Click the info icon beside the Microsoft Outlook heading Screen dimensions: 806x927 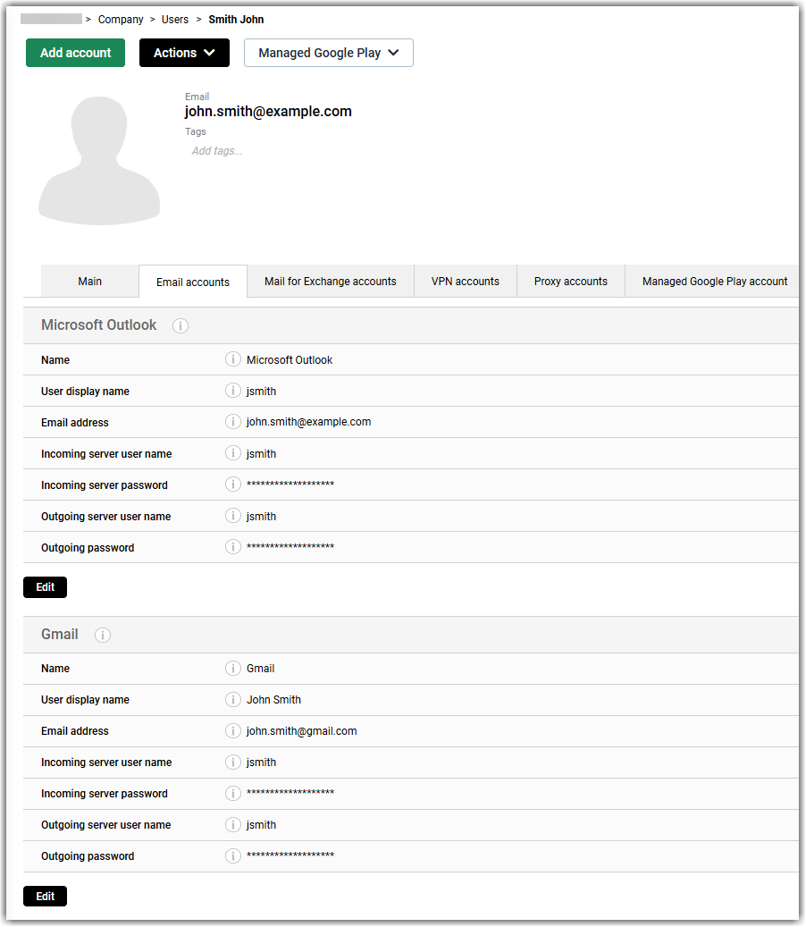tap(181, 325)
